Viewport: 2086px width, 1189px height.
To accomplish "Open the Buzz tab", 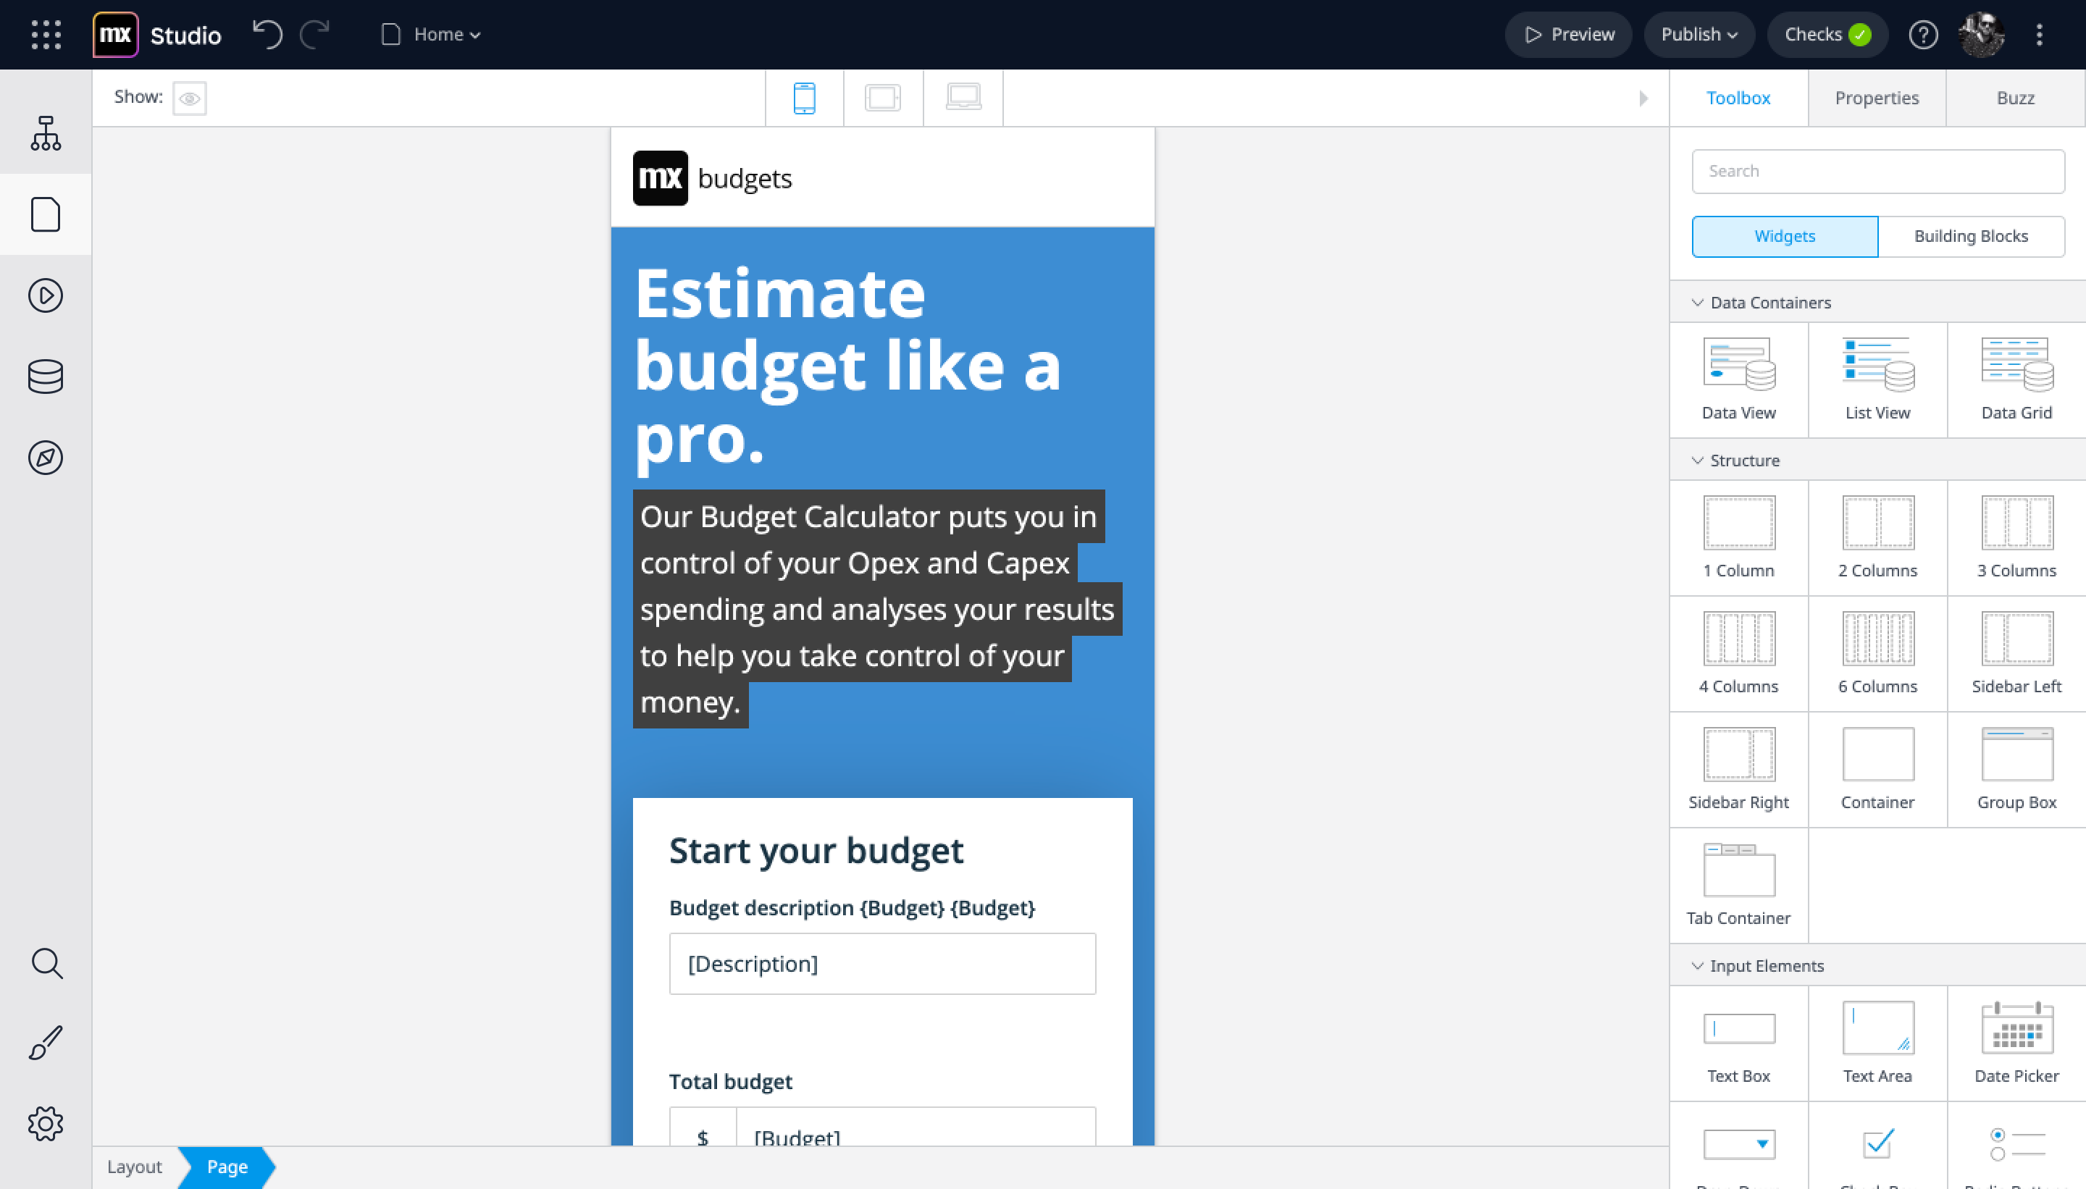I will pyautogui.click(x=2014, y=98).
